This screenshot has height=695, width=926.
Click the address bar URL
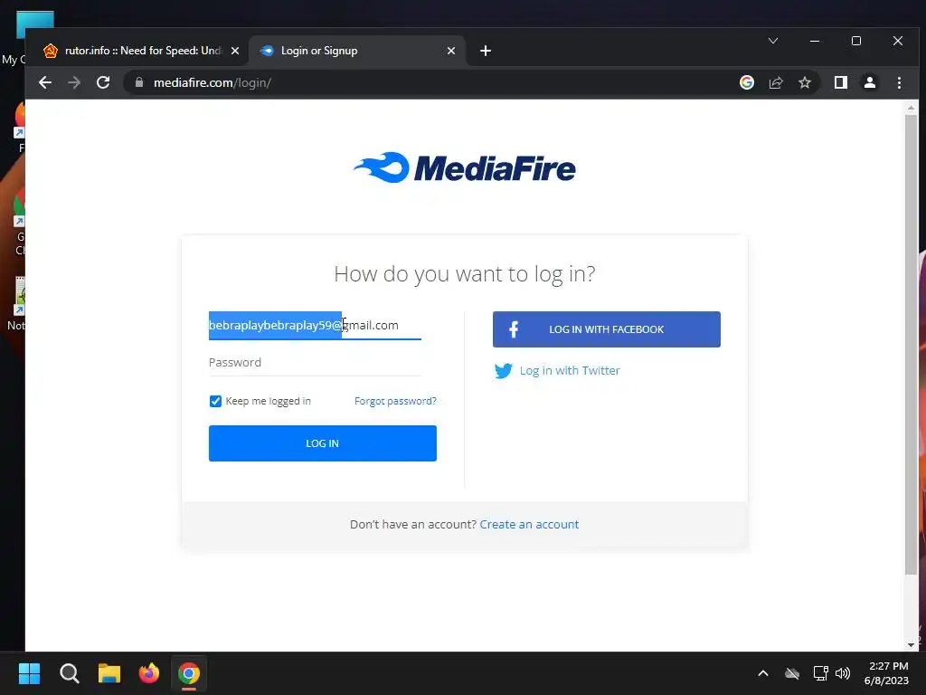click(x=212, y=82)
